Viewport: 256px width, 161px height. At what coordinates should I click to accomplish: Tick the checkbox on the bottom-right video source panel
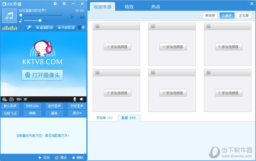(209, 72)
